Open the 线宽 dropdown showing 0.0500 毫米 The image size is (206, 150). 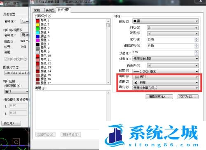pyautogui.click(x=166, y=71)
